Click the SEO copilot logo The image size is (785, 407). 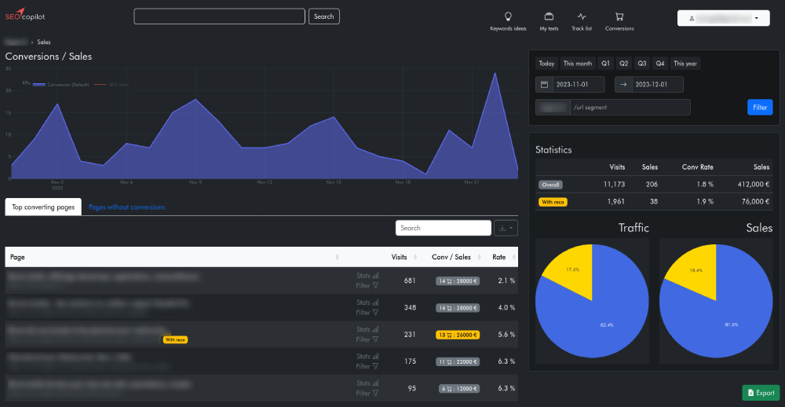point(25,16)
